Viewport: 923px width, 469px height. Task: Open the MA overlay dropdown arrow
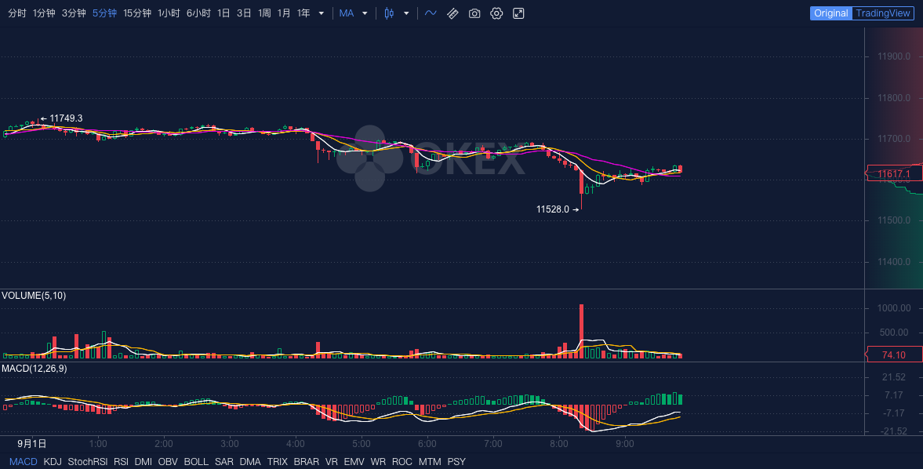(x=365, y=13)
